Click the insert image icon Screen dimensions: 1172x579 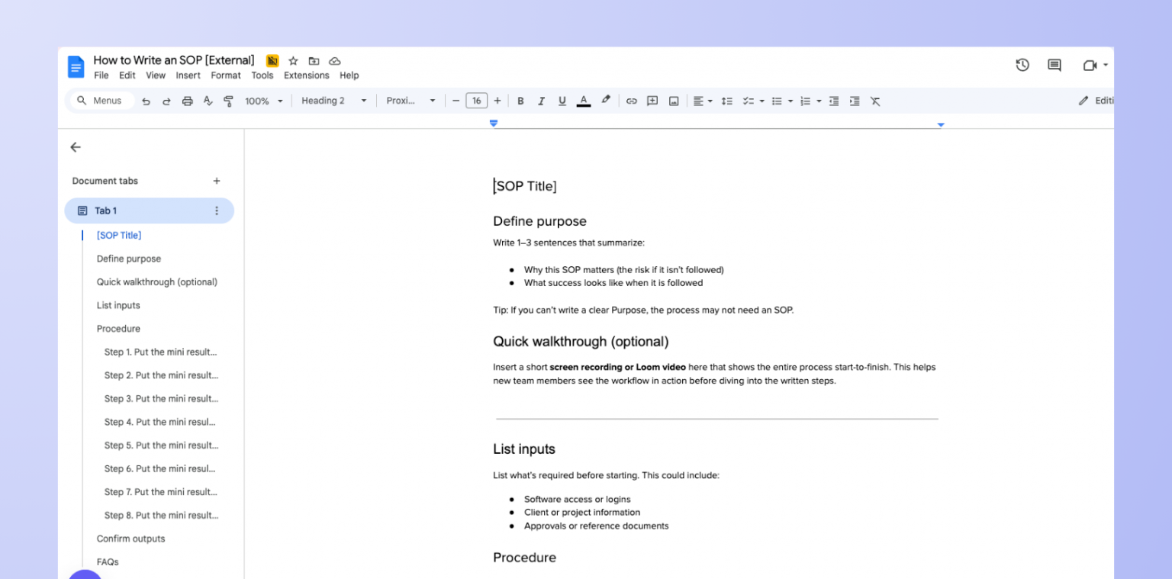(674, 101)
